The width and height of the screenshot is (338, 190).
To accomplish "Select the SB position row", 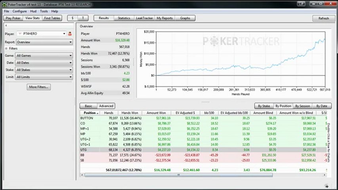I will pos(203,160).
